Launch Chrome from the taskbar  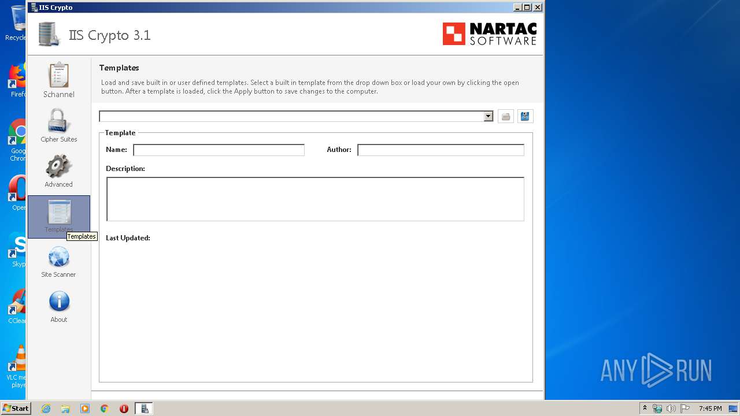(105, 408)
